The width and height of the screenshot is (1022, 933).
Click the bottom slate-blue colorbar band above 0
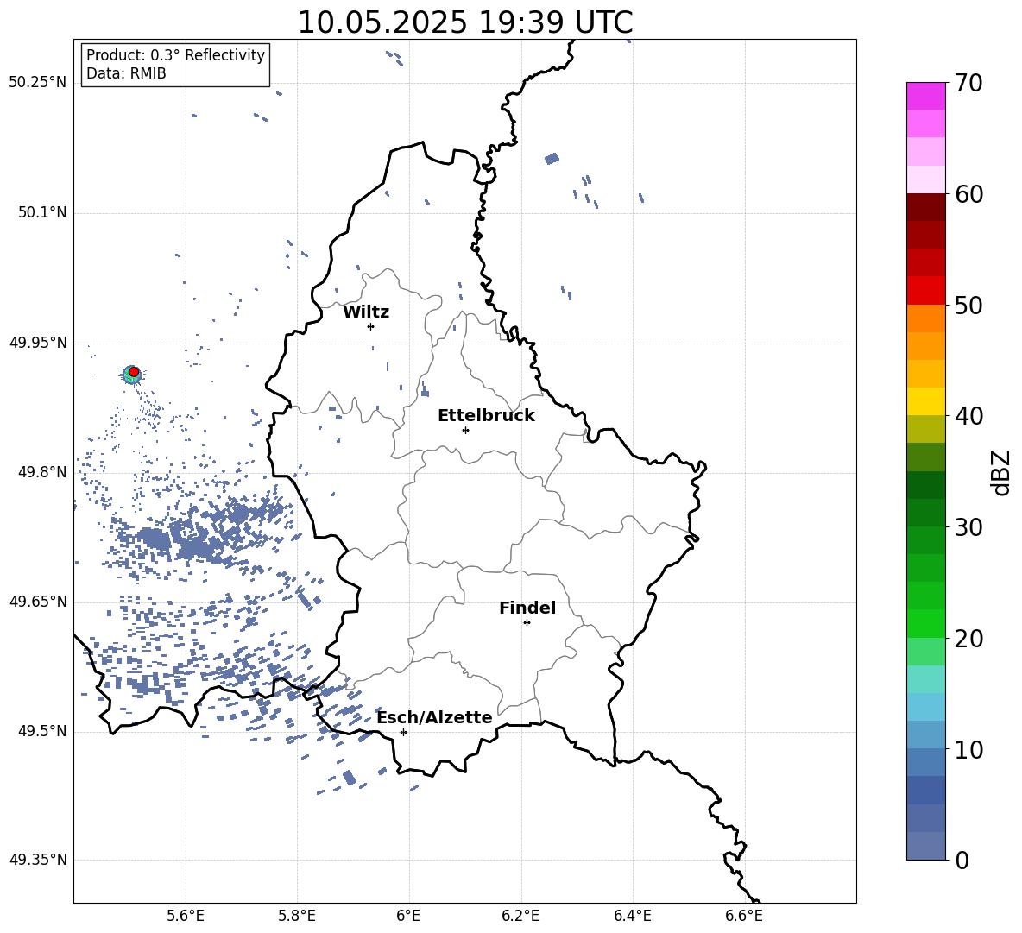tap(926, 846)
